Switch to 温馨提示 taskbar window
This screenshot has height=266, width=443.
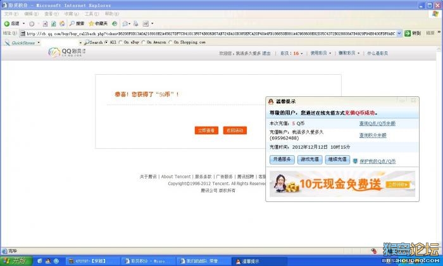259,261
